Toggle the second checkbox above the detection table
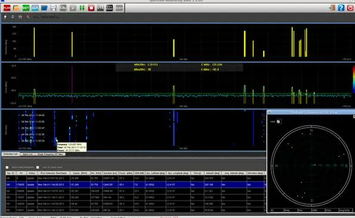This screenshot has width=355, height=218. [38, 167]
